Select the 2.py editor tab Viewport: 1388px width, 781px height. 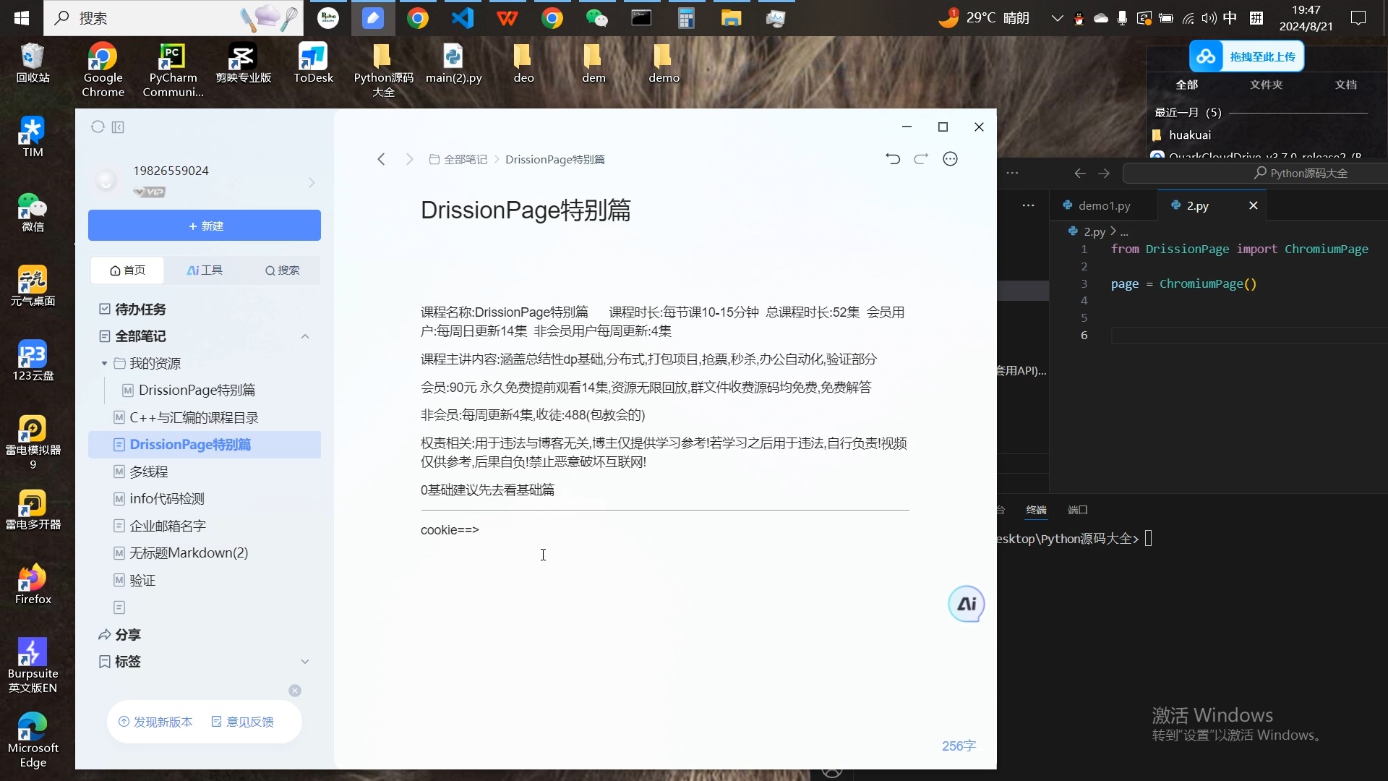click(1197, 206)
